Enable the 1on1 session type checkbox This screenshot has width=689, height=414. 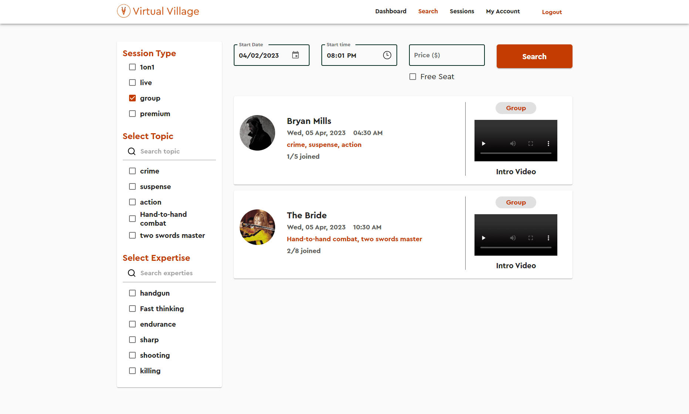point(132,67)
